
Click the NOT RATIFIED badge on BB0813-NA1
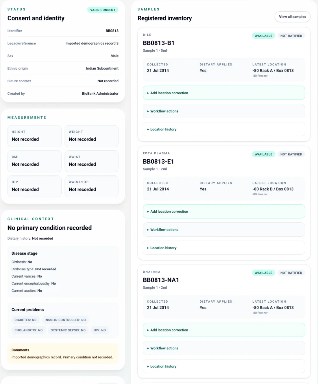click(291, 273)
